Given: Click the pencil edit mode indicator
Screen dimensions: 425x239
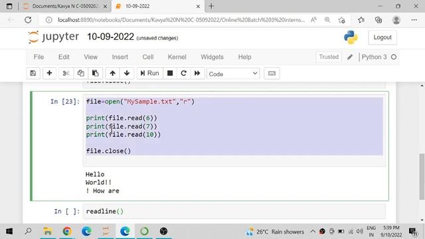Looking at the screenshot, I should click(x=350, y=57).
